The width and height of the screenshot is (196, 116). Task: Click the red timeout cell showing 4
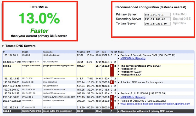(112, 107)
